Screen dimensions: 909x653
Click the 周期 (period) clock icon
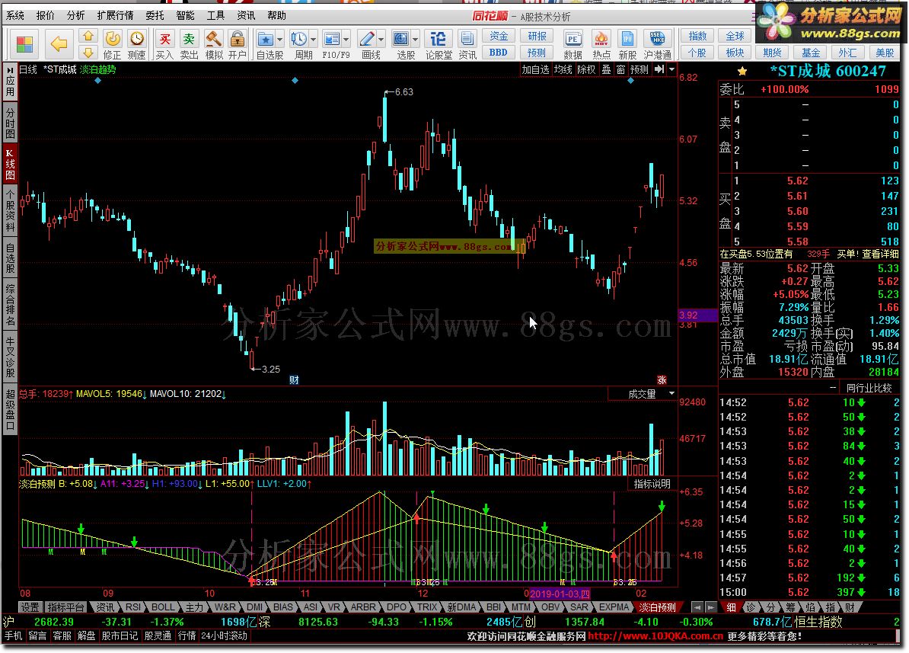pos(299,39)
